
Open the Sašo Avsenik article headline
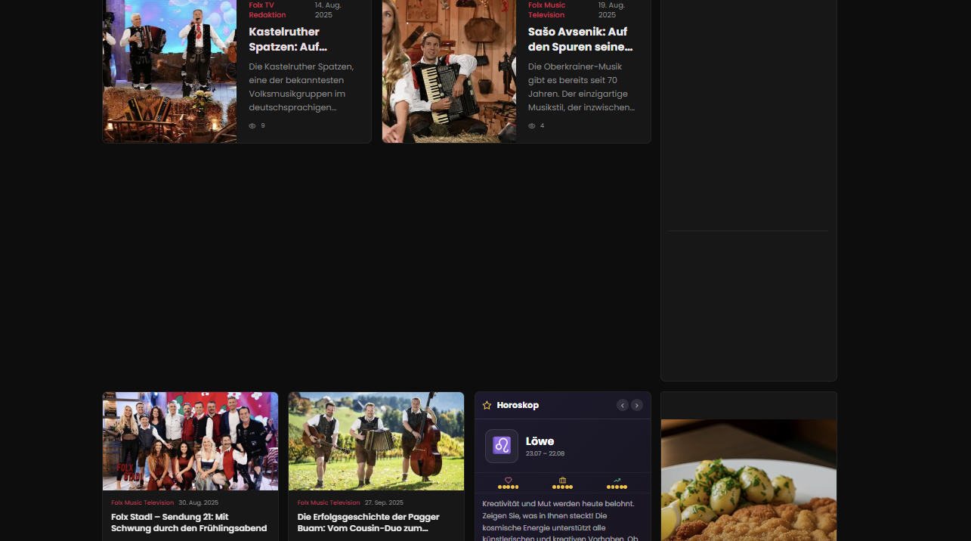tap(580, 39)
